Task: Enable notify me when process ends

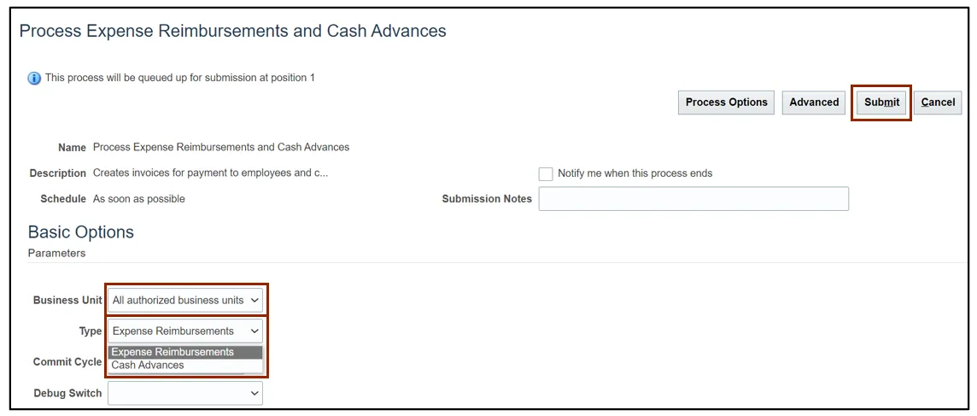Action: click(x=546, y=173)
